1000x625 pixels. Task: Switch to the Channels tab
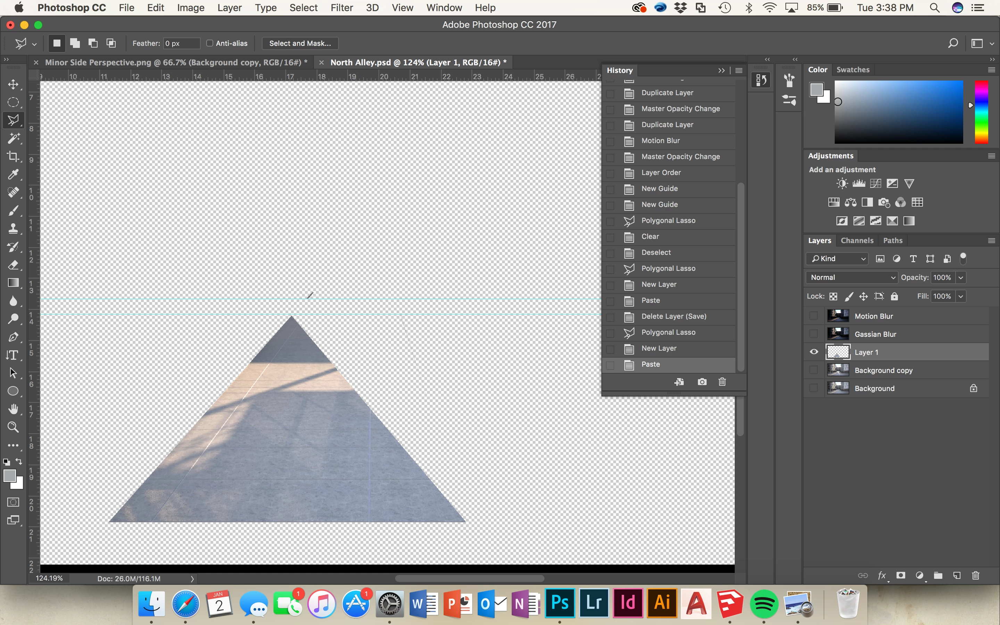[857, 241]
